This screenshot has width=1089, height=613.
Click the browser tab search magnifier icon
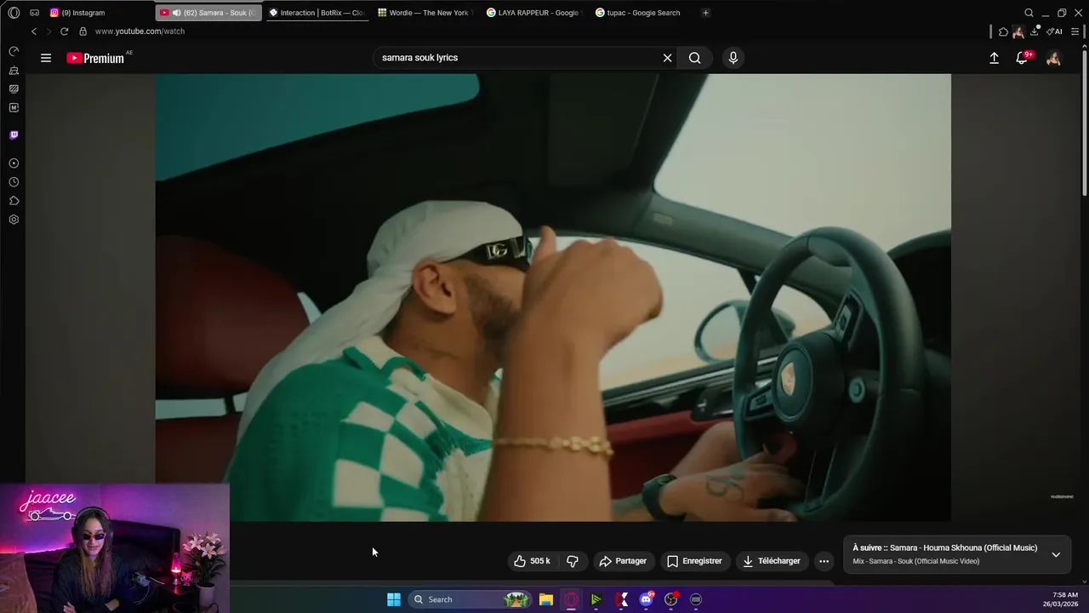tap(1029, 13)
